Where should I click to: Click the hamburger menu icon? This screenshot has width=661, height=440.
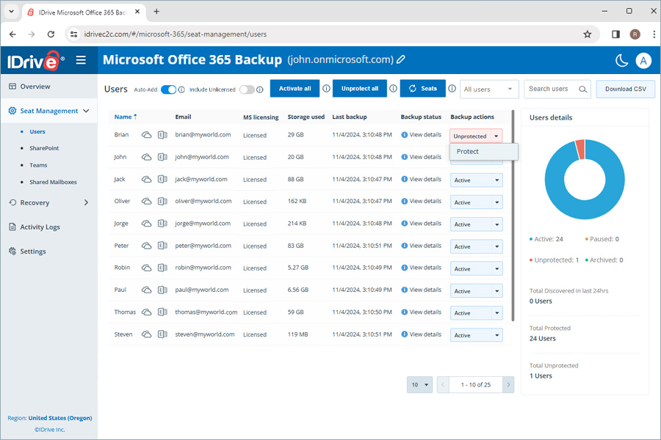(x=81, y=60)
